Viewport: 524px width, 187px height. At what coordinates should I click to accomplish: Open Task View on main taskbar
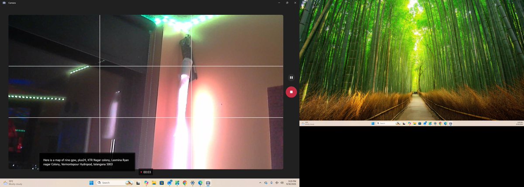tap(138, 183)
